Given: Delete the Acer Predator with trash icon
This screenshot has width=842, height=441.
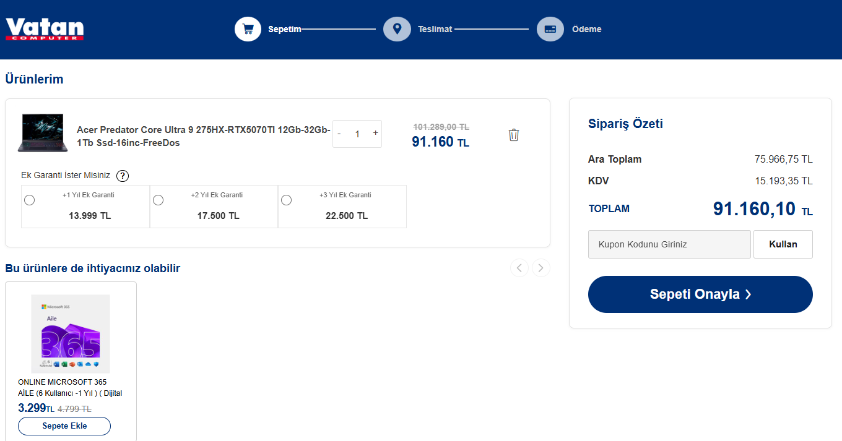Looking at the screenshot, I should pos(513,134).
